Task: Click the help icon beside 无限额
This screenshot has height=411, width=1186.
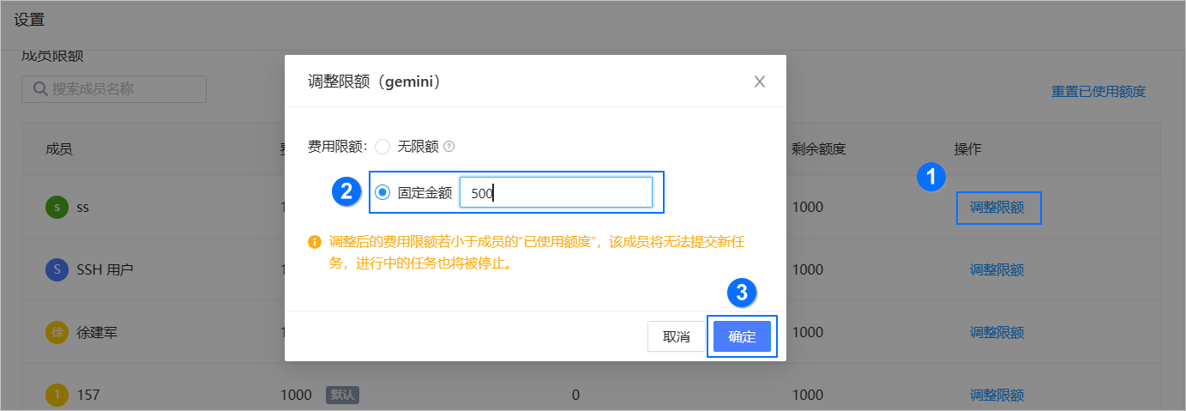Action: pos(449,147)
